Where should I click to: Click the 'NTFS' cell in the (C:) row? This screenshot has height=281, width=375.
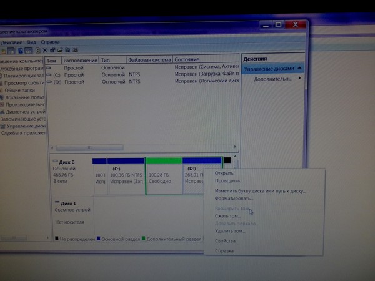pyautogui.click(x=134, y=74)
